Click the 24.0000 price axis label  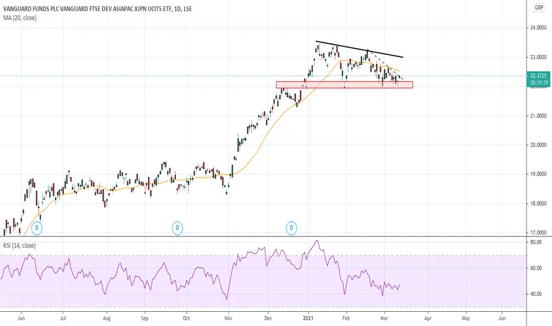coord(538,28)
